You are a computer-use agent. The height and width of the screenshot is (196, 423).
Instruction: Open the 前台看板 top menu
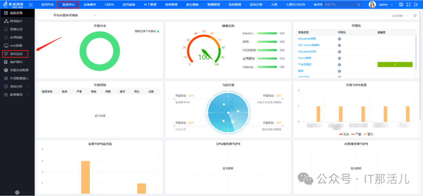[192, 5]
